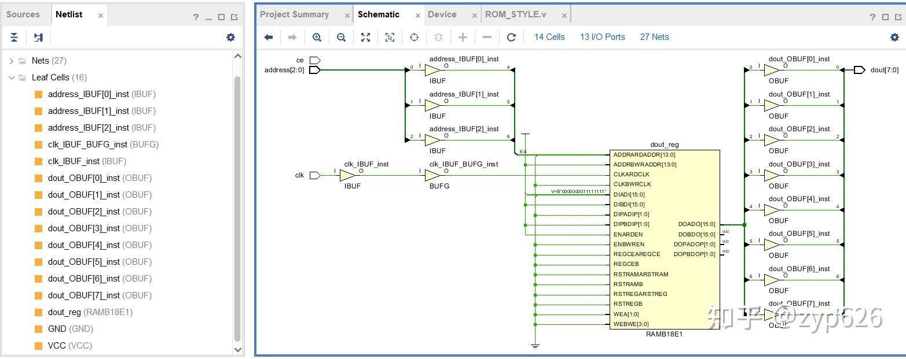The height and width of the screenshot is (359, 906).
Task: Click the 27 Nets link
Action: pos(654,37)
